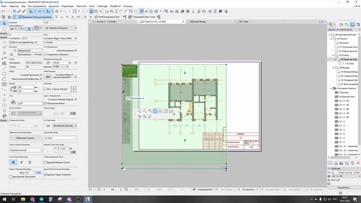Open the 'Файл' menu
This screenshot has width=361, height=203.
pos(4,6)
